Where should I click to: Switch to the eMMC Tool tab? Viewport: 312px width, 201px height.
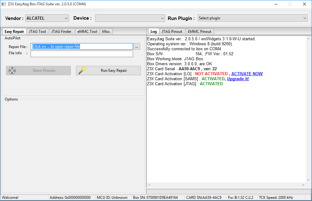click(87, 32)
